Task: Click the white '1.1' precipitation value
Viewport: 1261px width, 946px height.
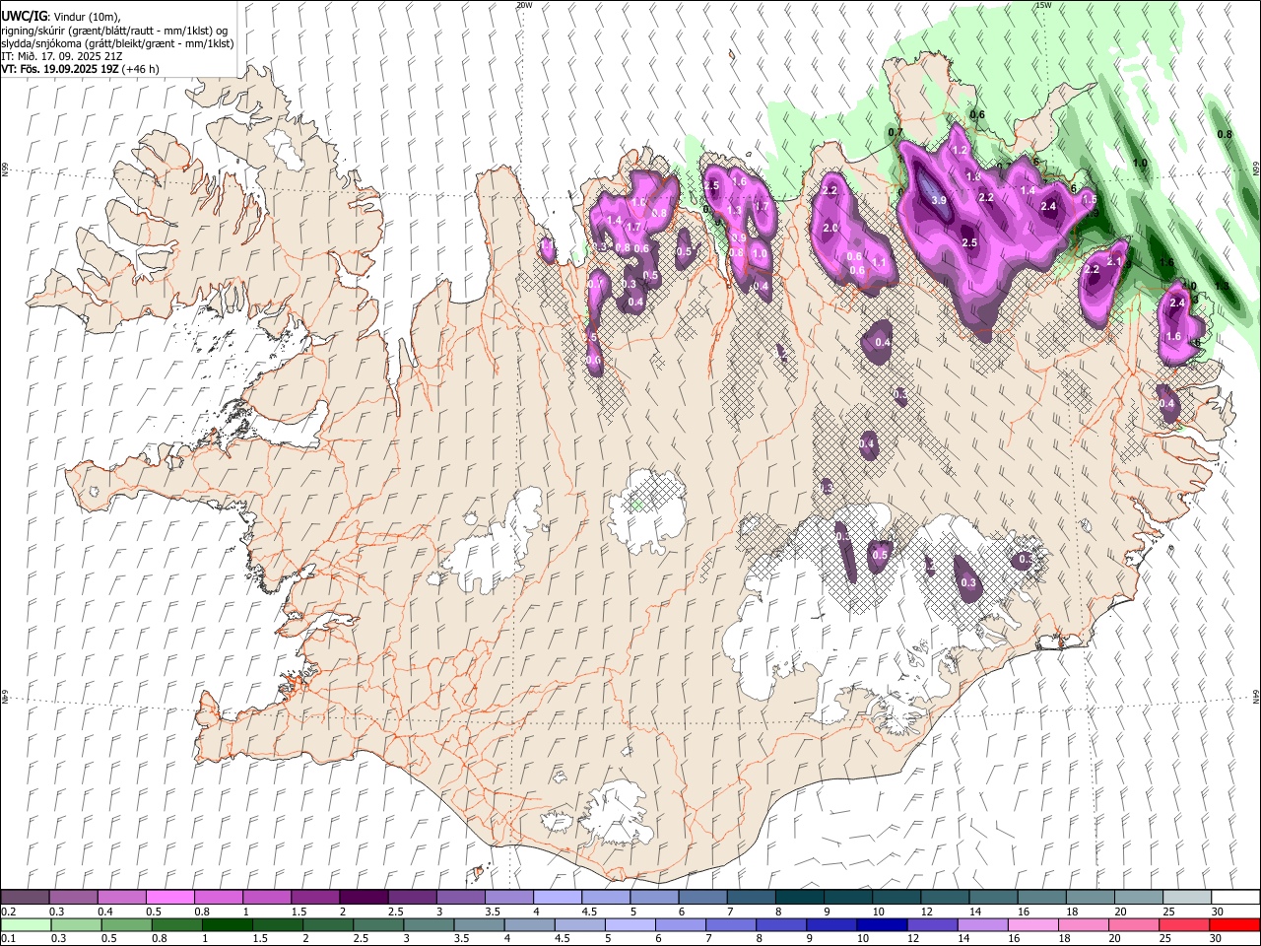Action: coord(879,262)
